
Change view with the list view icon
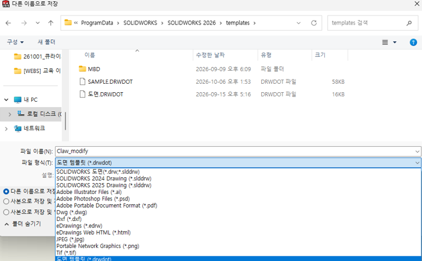[x=385, y=42]
